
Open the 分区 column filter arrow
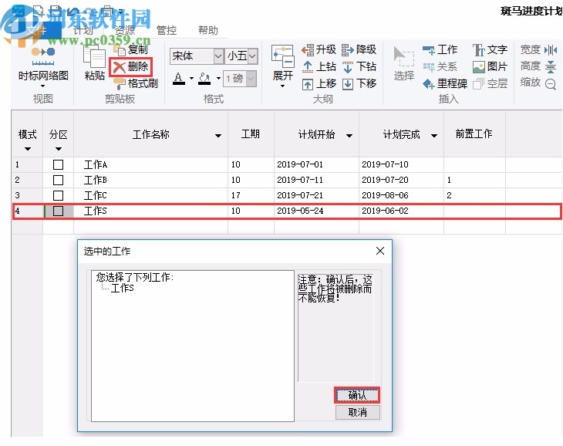tap(58, 149)
